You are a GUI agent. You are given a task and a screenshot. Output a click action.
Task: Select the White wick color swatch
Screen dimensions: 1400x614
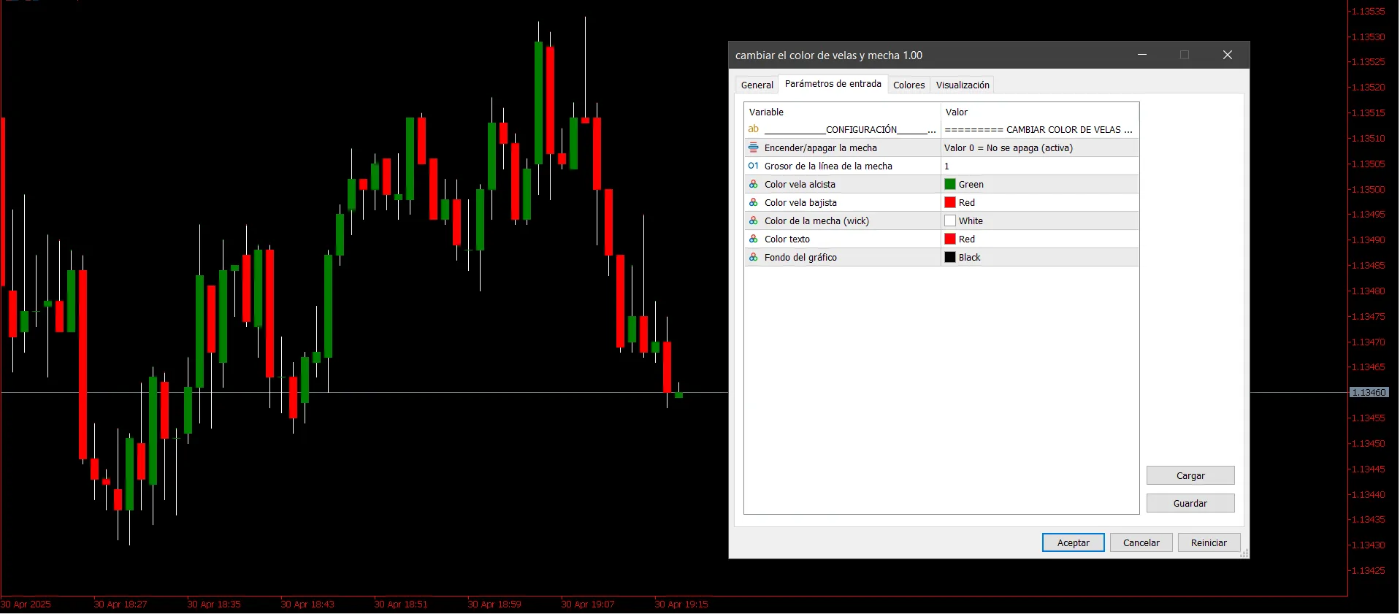950,220
